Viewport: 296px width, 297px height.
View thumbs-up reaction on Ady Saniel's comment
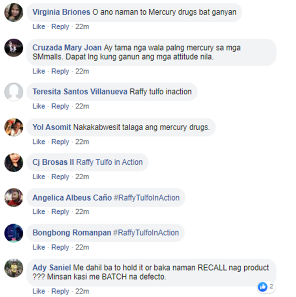[262, 287]
